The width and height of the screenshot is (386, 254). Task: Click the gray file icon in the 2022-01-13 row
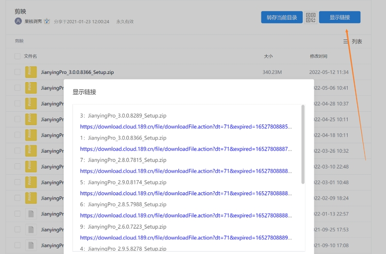click(x=31, y=214)
